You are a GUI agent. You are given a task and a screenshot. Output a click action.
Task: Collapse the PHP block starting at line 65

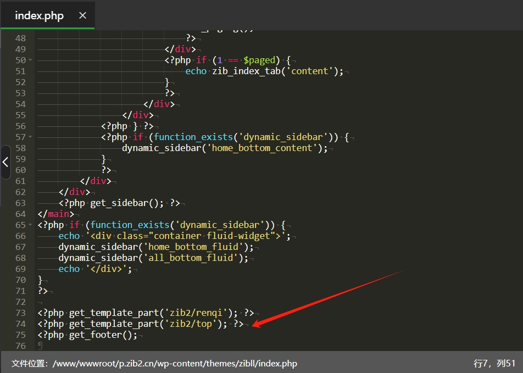(30, 225)
